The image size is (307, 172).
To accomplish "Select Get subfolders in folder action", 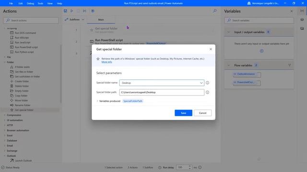I will [27, 76].
